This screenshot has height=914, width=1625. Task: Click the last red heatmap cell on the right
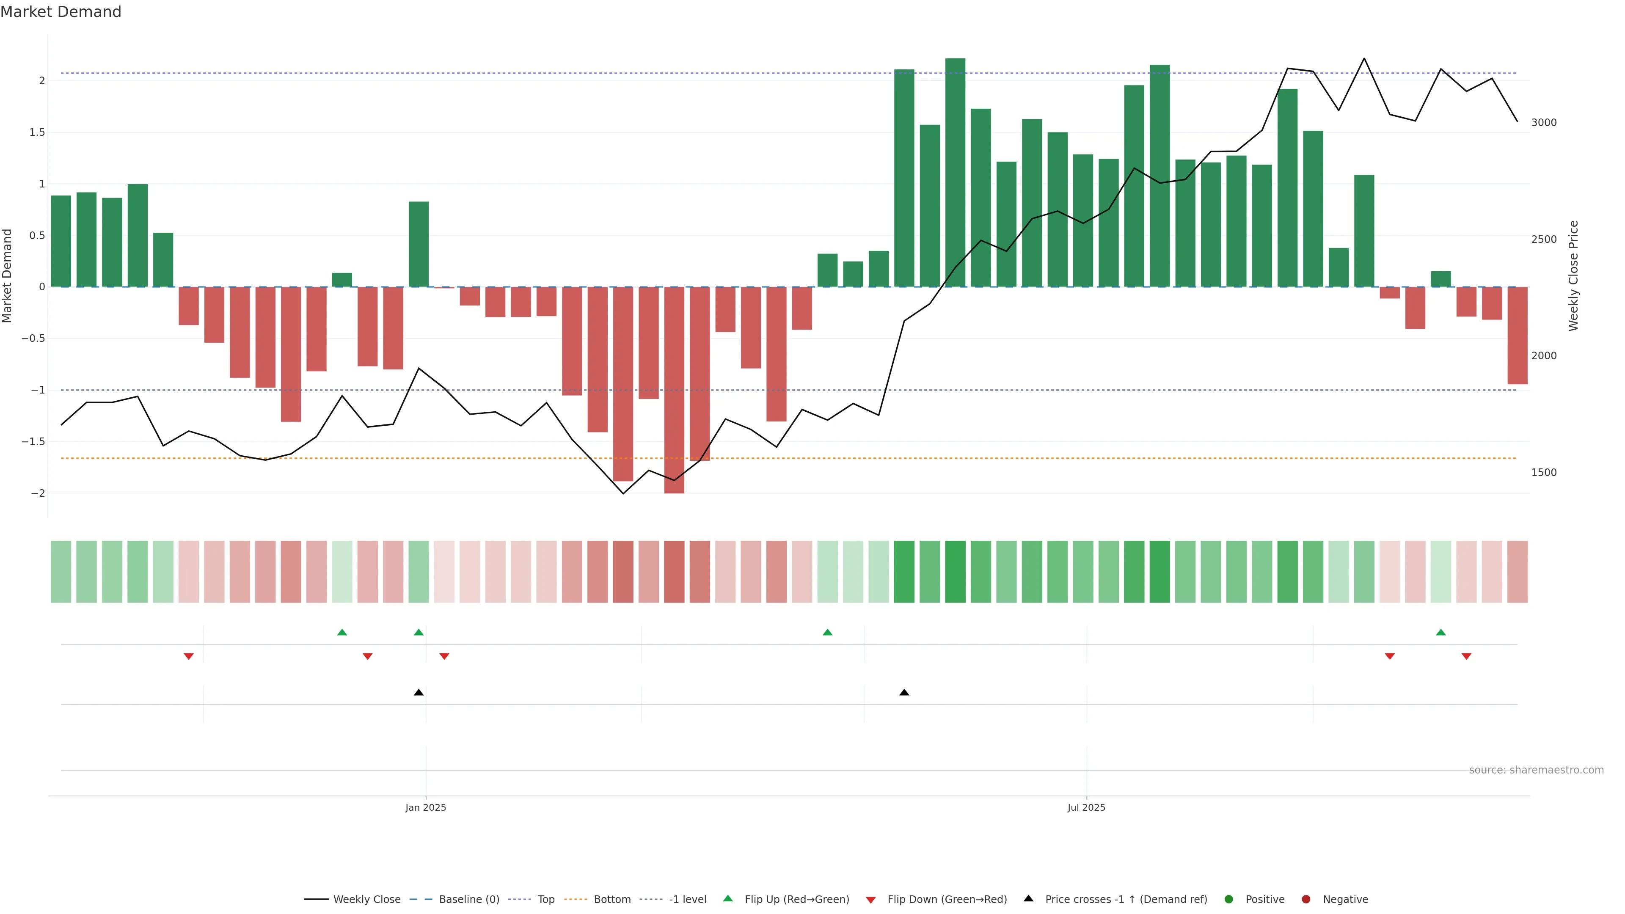pos(1517,572)
